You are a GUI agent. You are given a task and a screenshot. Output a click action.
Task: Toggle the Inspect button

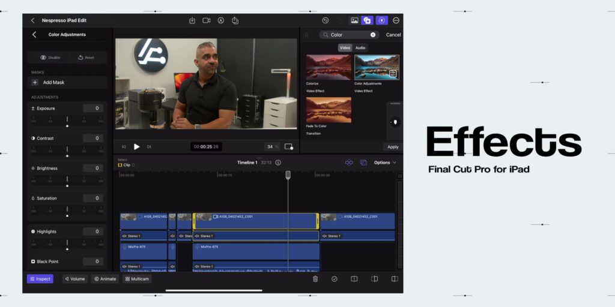tap(40, 279)
